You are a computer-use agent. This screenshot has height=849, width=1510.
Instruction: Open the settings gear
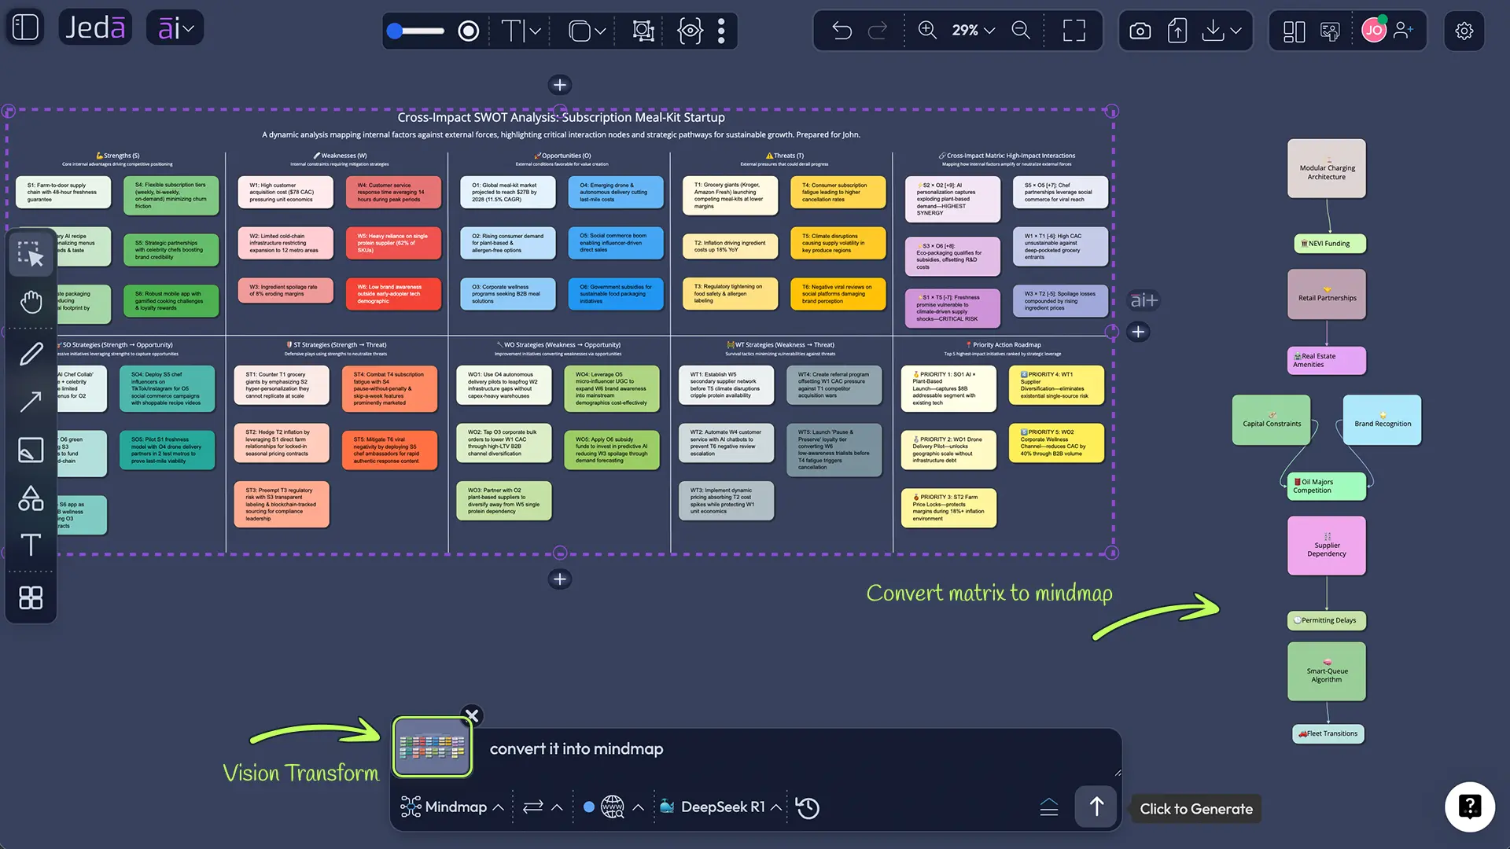1464,31
